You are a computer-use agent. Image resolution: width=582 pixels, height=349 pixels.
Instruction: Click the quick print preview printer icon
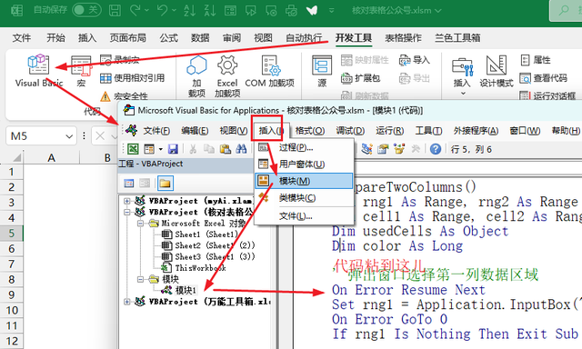point(291,10)
